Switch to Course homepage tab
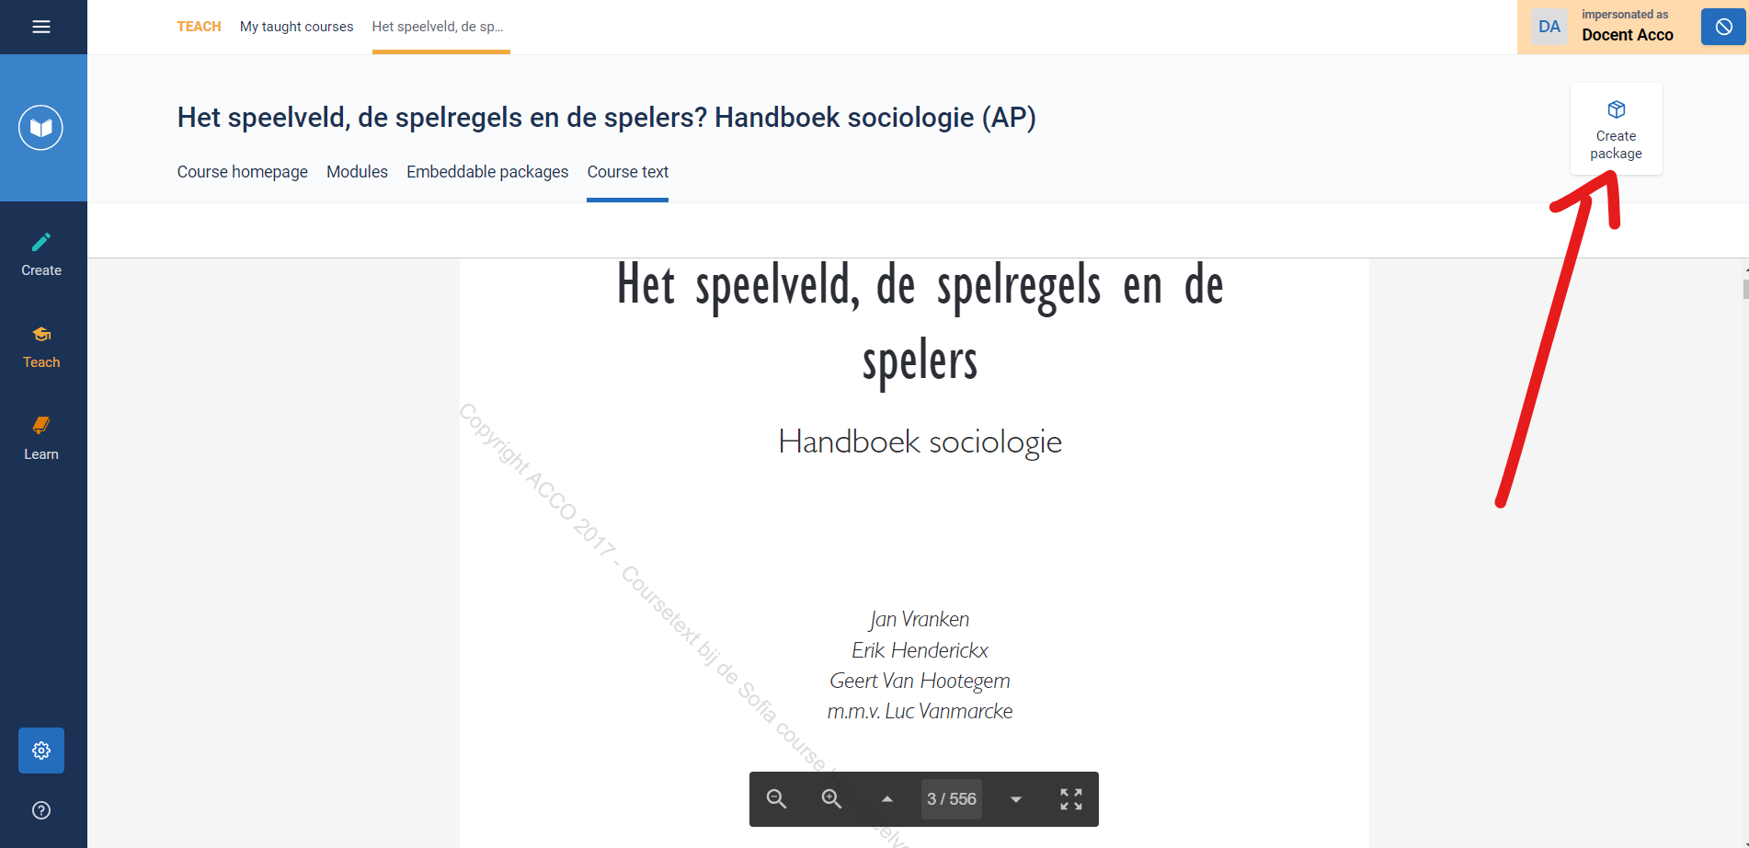The image size is (1749, 848). tap(243, 172)
